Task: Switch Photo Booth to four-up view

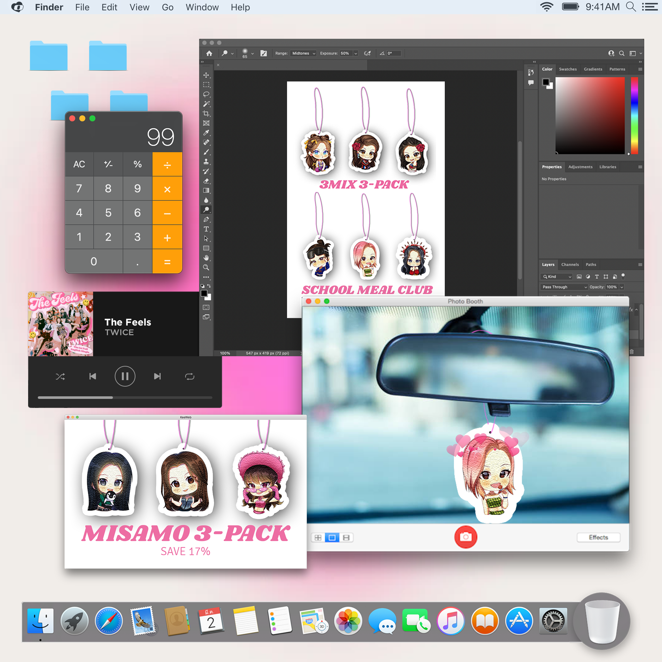Action: [x=318, y=538]
